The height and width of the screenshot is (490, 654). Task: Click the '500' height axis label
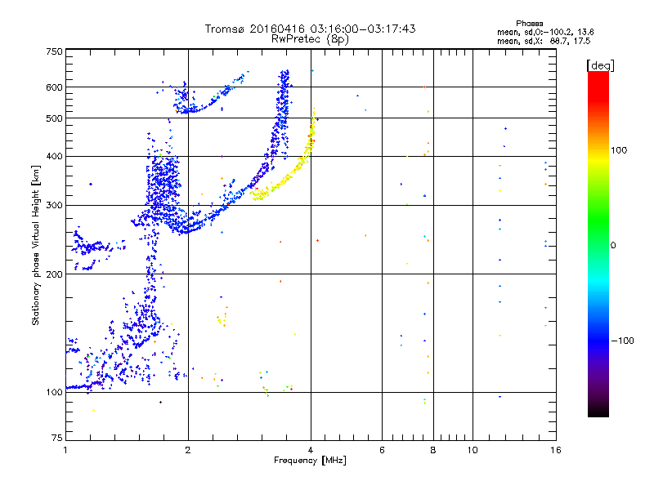[55, 118]
